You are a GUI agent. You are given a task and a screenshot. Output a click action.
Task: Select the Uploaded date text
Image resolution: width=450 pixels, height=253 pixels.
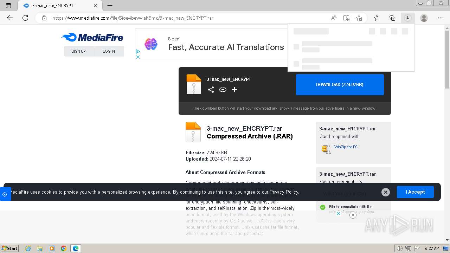[218, 159]
